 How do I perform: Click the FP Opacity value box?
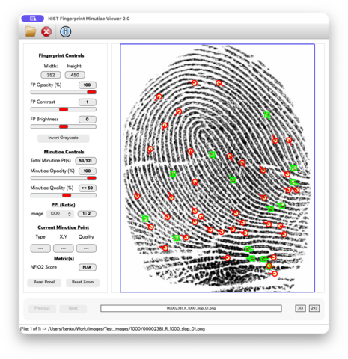[x=88, y=85]
